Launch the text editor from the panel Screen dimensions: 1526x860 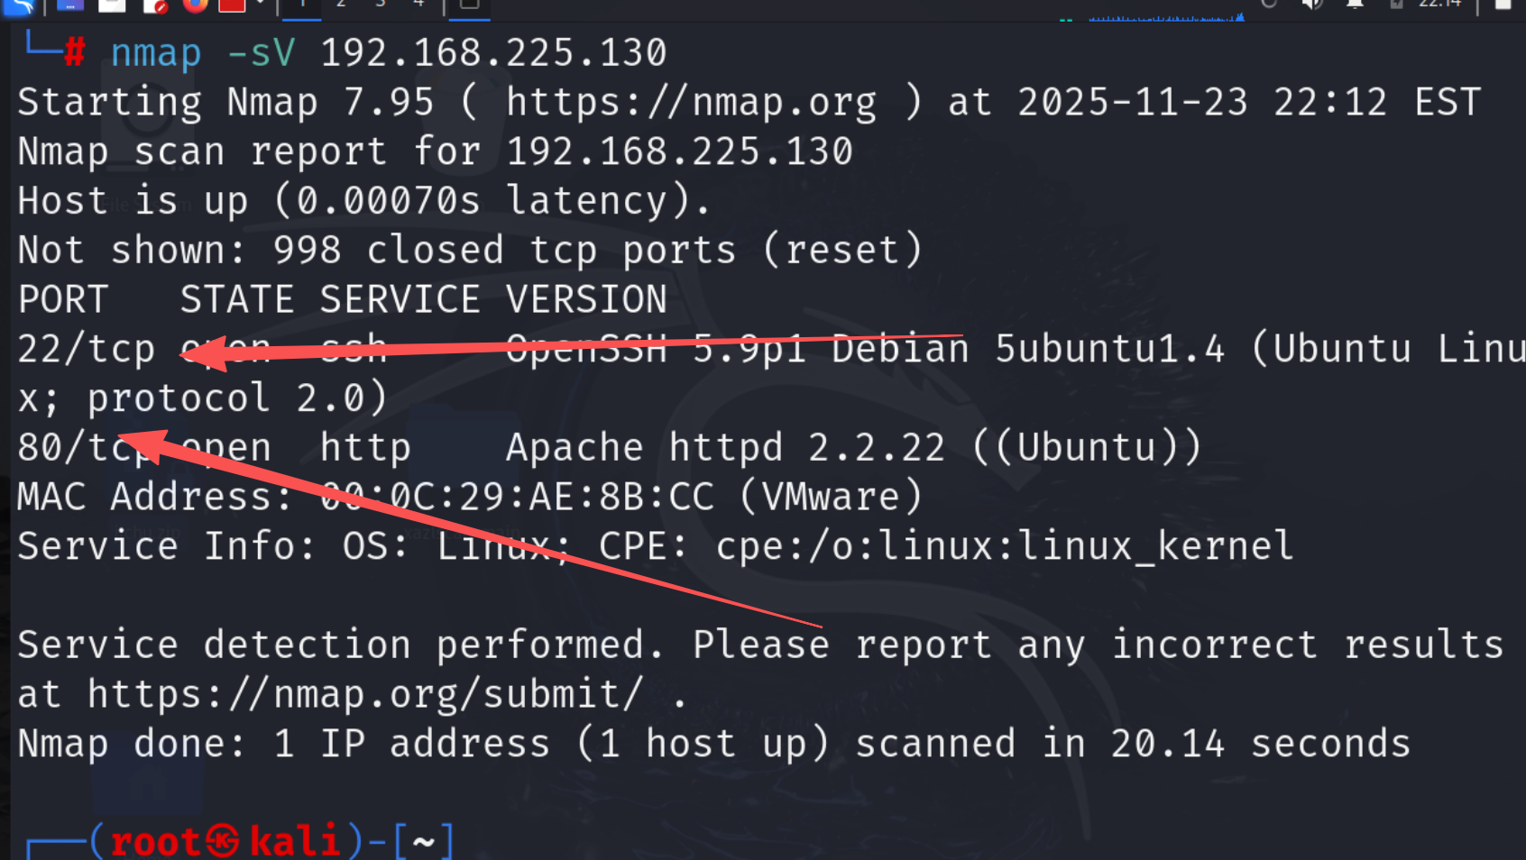pos(155,5)
